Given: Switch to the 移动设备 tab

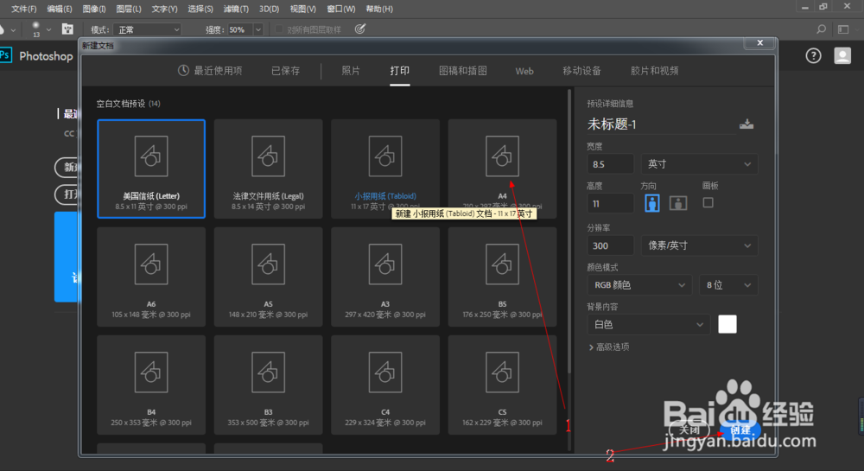Looking at the screenshot, I should coord(581,71).
